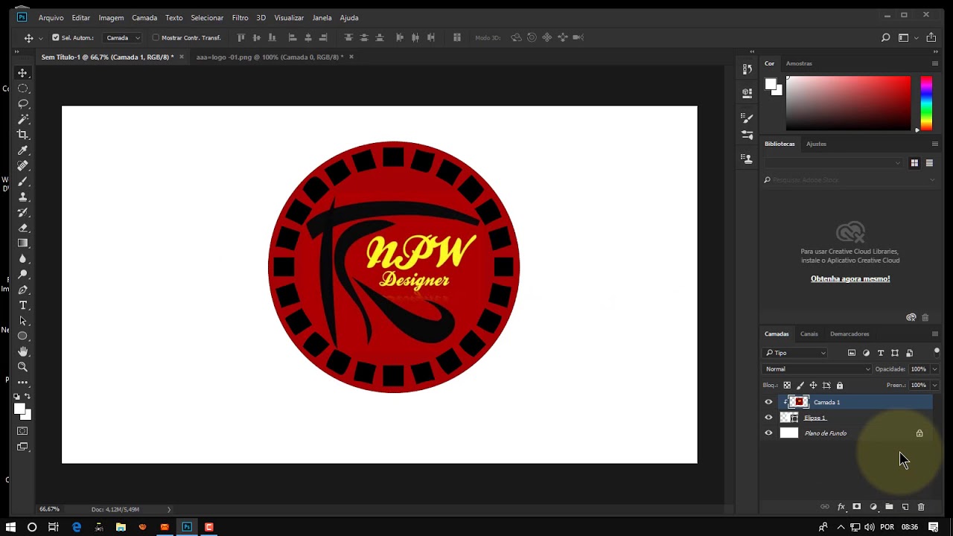953x536 pixels.
Task: Select the Gradient tool
Action: point(22,243)
